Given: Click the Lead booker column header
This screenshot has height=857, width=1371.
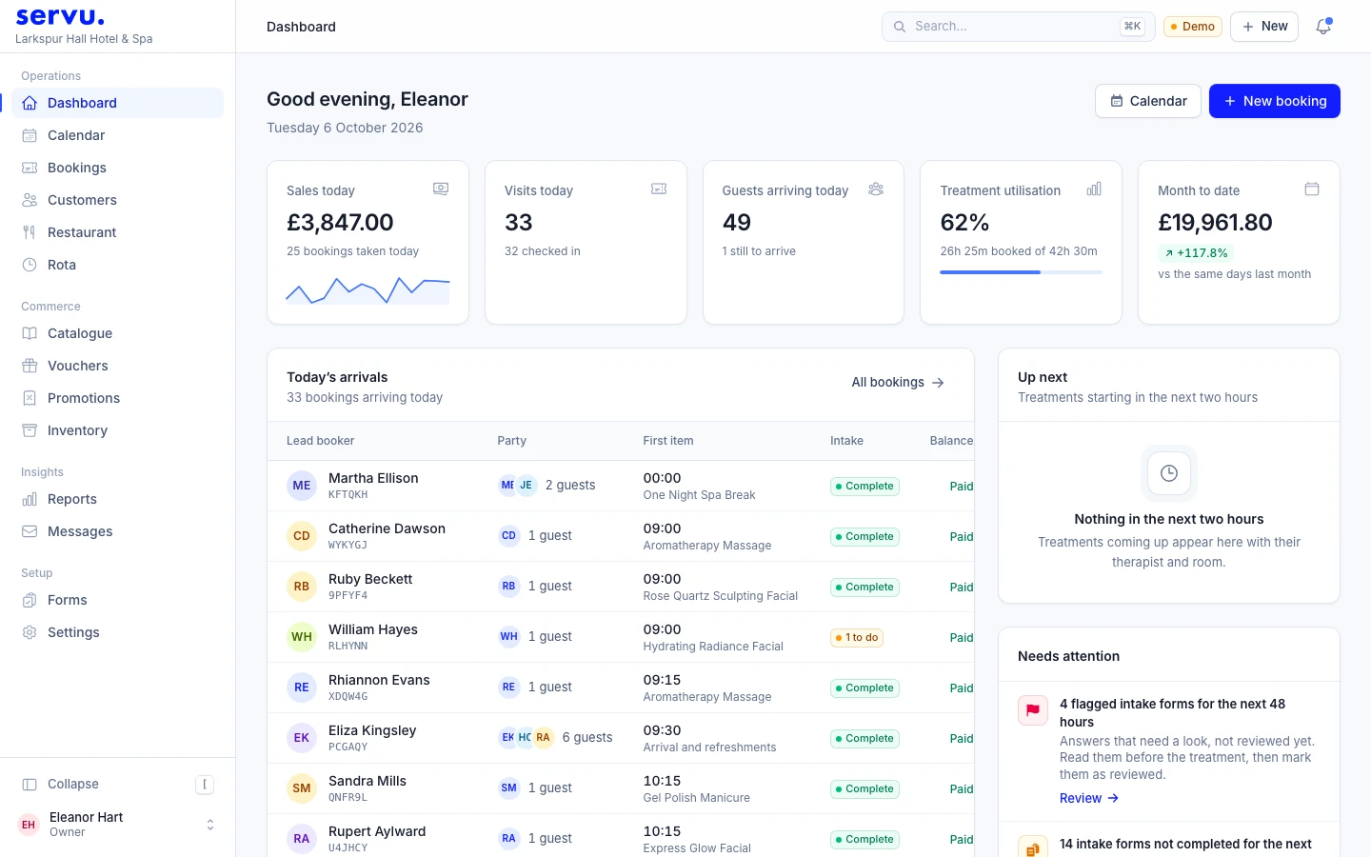Looking at the screenshot, I should pos(320,441).
